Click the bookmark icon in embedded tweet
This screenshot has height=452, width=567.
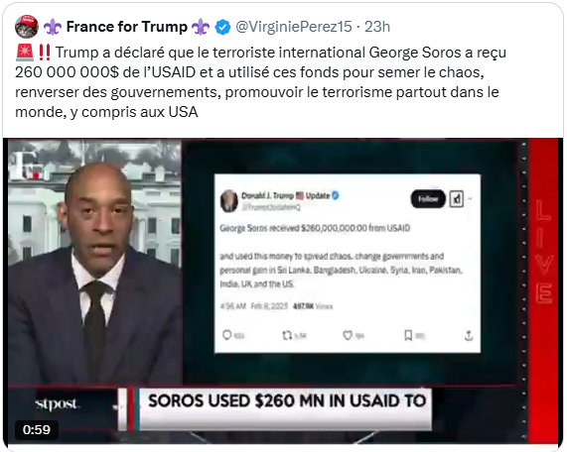408,335
